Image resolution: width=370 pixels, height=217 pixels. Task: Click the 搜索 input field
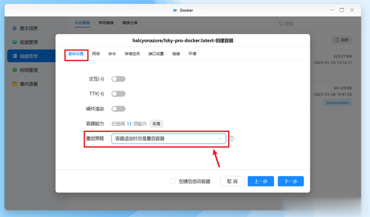[315, 24]
